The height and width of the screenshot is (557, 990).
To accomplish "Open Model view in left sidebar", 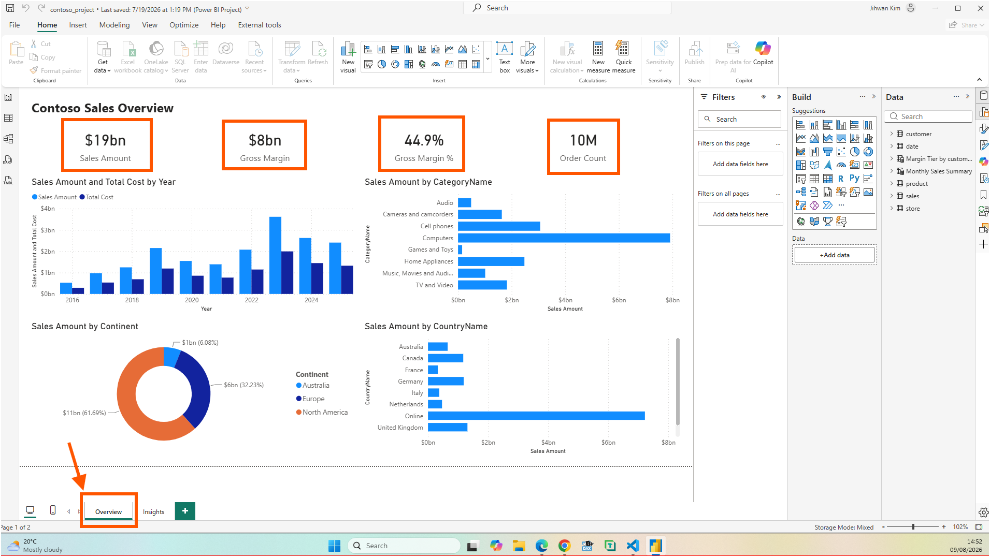I will [x=8, y=139].
